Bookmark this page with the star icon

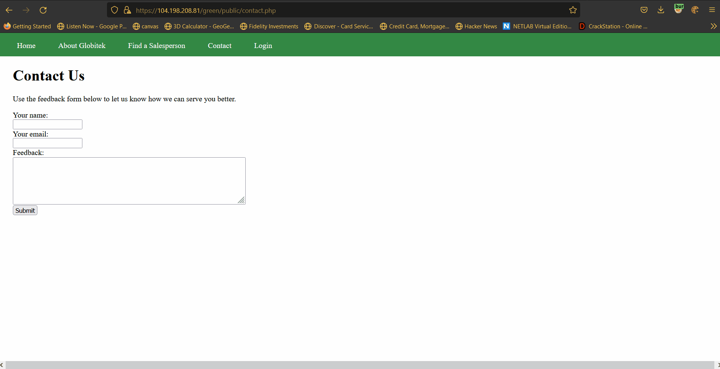573,10
